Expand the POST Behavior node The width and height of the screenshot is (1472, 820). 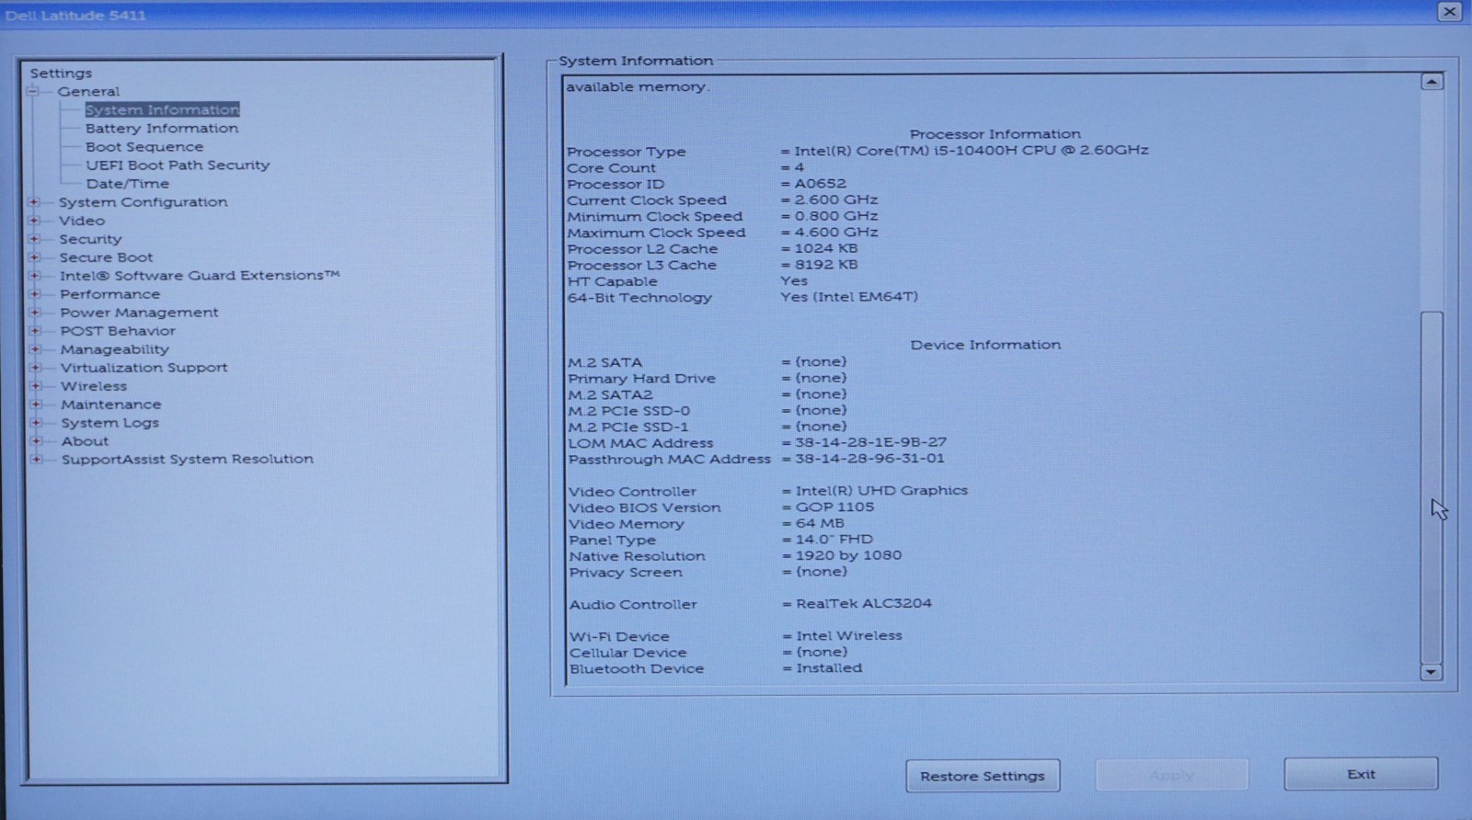pos(35,331)
